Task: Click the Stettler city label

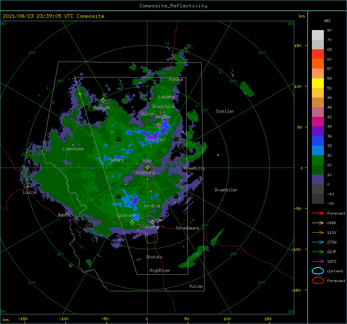Action: click(225, 111)
